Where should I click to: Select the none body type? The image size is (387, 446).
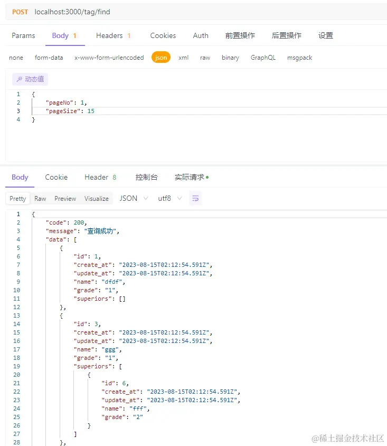point(16,58)
